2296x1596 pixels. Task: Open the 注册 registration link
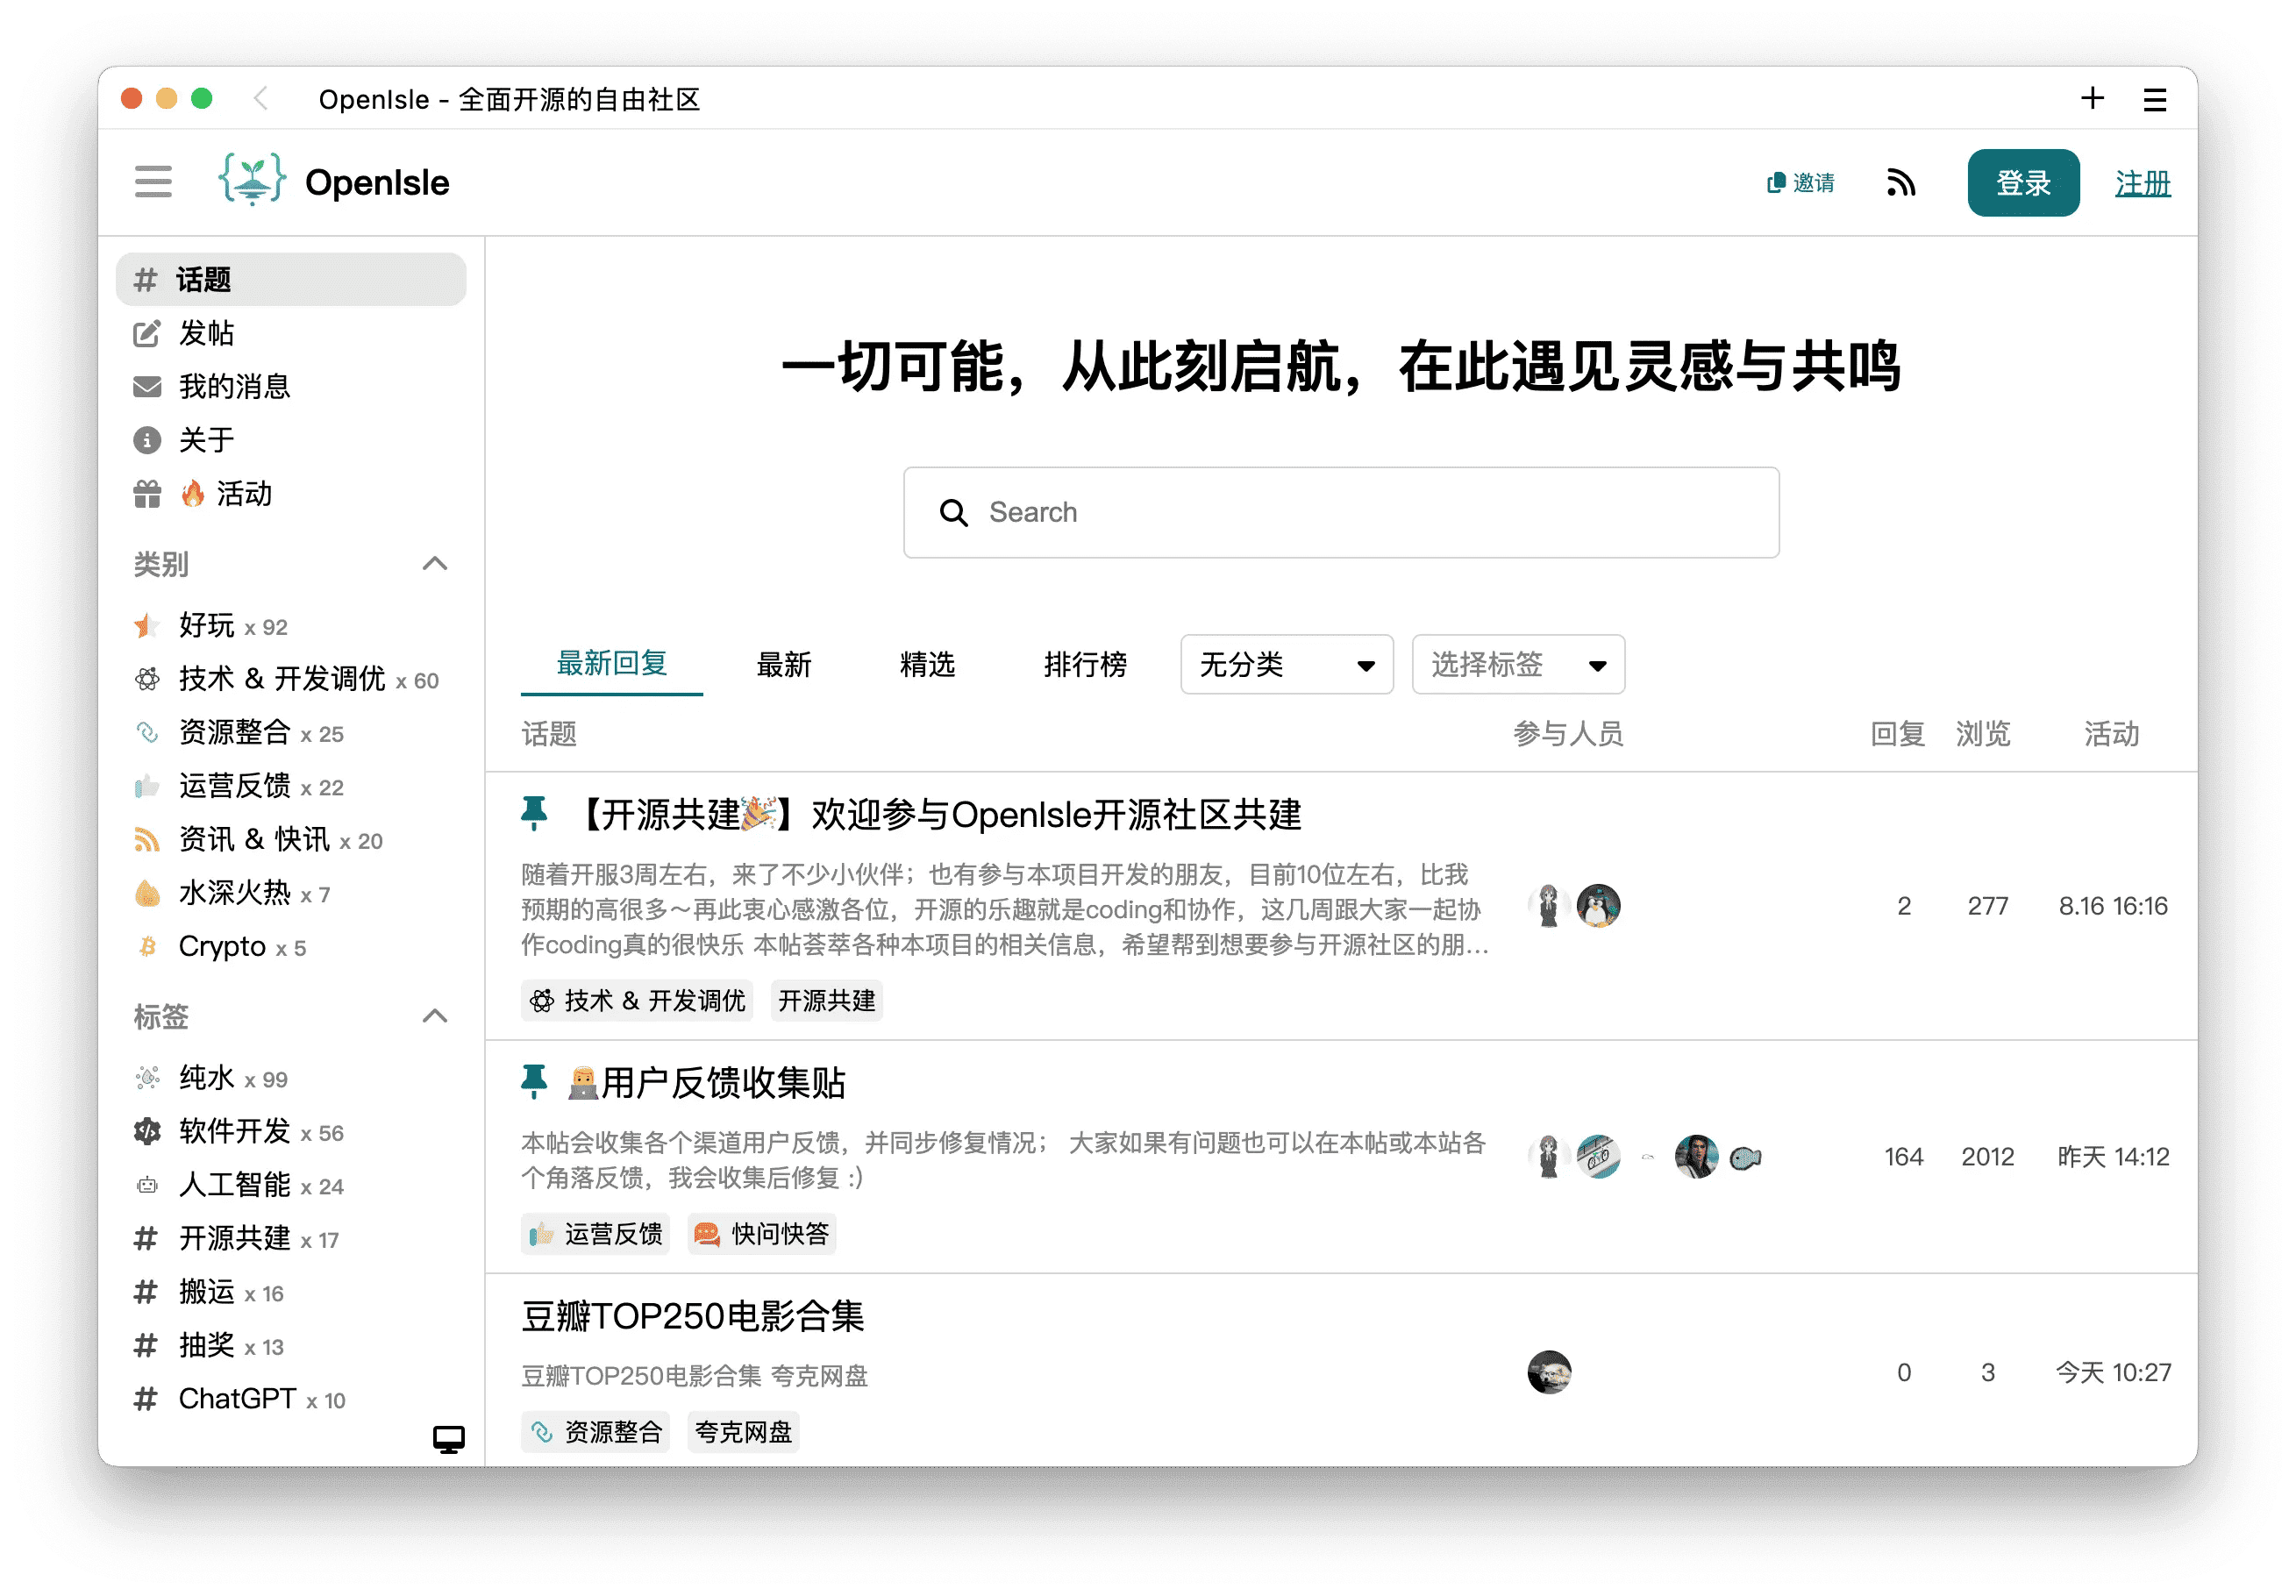[2142, 182]
